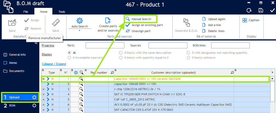Switch to the Tools ribbon tab
The width and height of the screenshot is (276, 113).
coord(62,12)
